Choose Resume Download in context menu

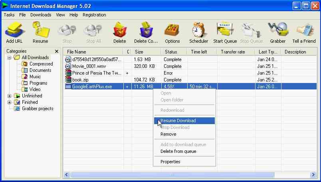click(x=184, y=121)
